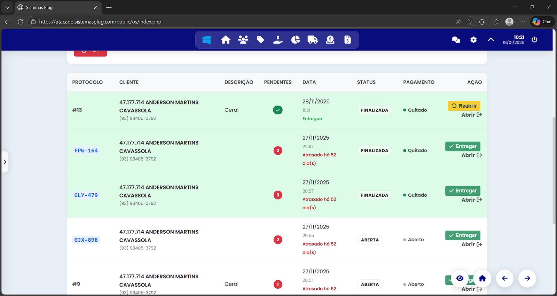Click the floating forward arrow button

[527, 278]
